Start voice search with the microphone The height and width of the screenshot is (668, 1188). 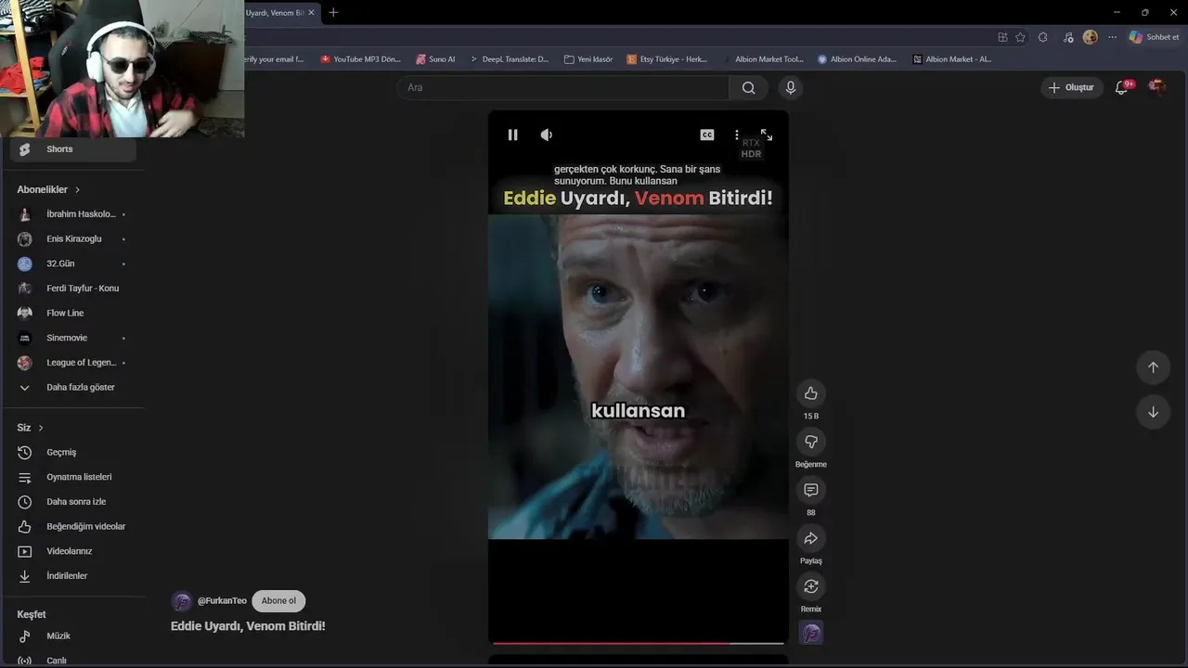click(x=791, y=87)
